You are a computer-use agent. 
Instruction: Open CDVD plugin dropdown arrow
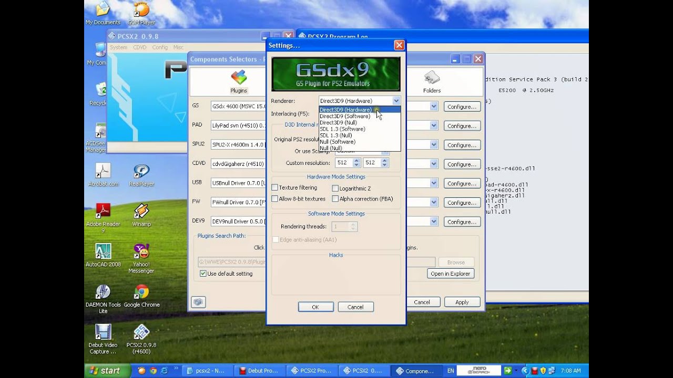point(434,164)
